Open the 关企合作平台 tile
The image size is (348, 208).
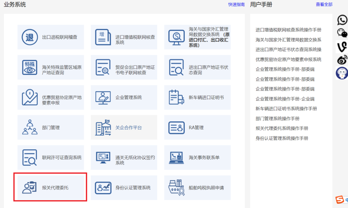coord(124,127)
